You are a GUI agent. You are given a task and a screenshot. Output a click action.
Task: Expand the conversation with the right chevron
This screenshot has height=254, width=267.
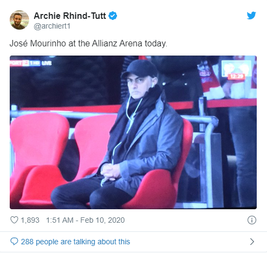[252, 242]
